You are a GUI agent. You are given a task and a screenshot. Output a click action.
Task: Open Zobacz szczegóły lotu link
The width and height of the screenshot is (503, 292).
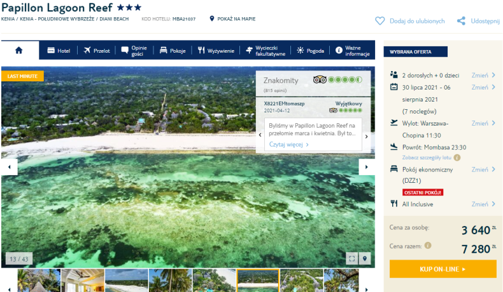tap(427, 157)
